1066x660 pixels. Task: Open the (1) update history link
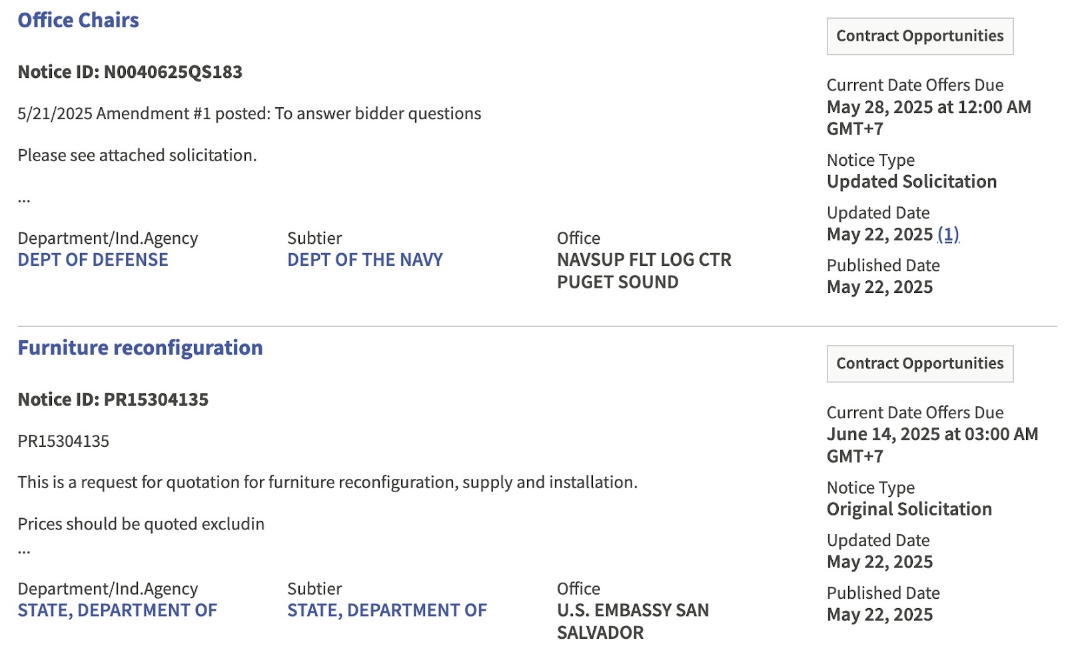click(949, 234)
